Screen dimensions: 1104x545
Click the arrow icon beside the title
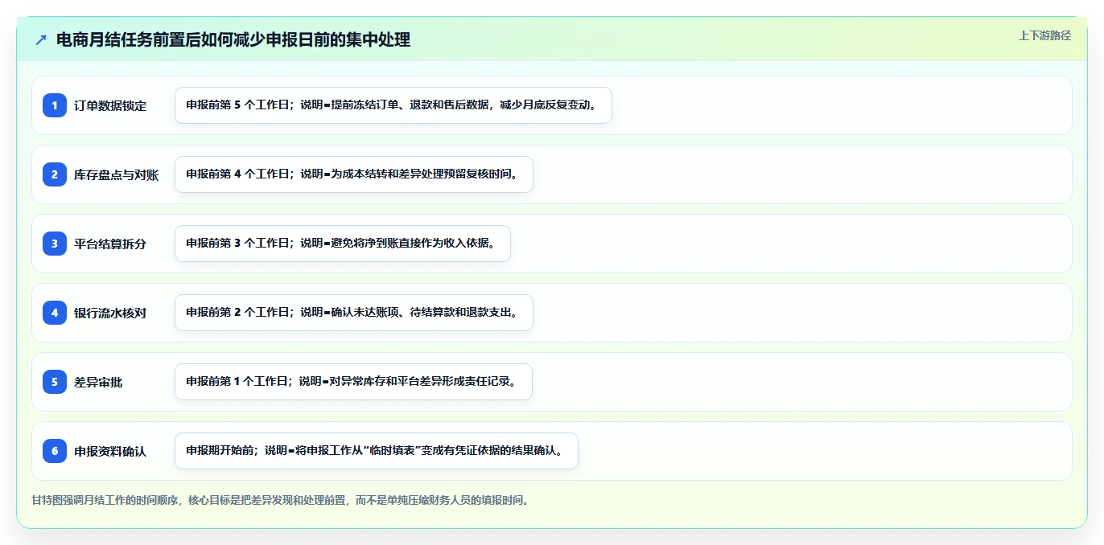(x=41, y=39)
